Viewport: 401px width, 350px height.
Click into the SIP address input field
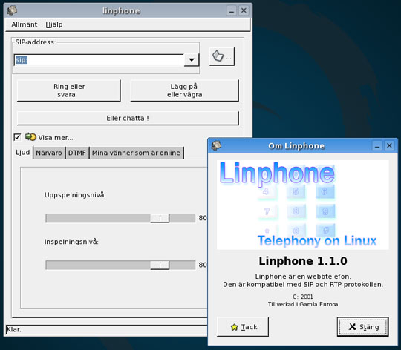pos(99,60)
